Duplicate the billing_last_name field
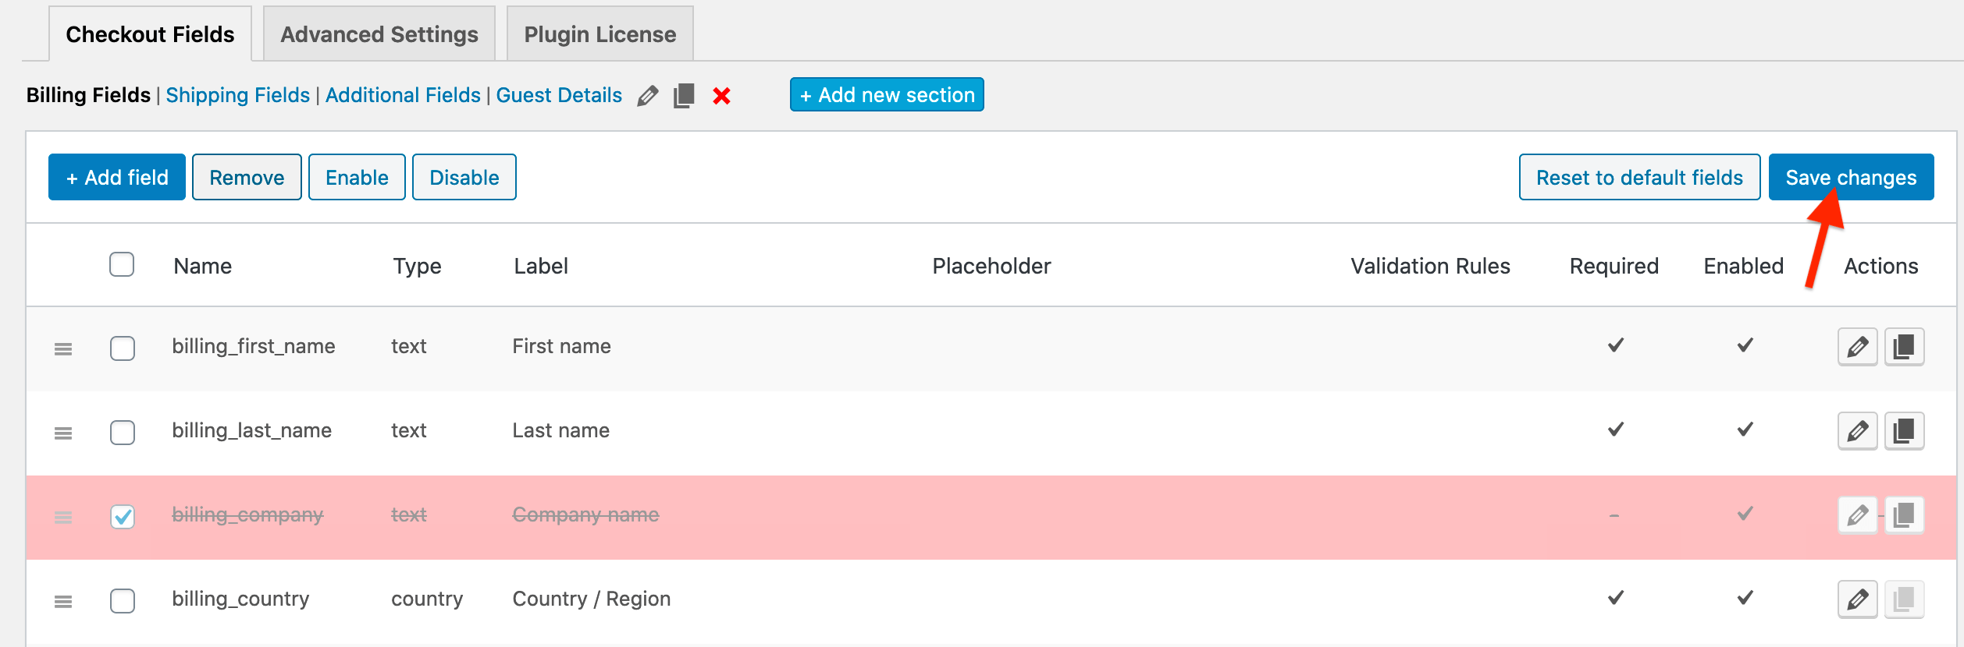Image resolution: width=1964 pixels, height=647 pixels. pos(1905,430)
